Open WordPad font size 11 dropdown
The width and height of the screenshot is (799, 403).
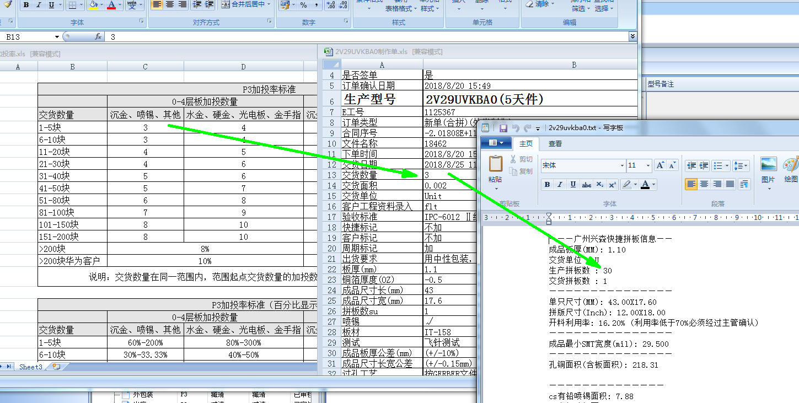pyautogui.click(x=648, y=165)
